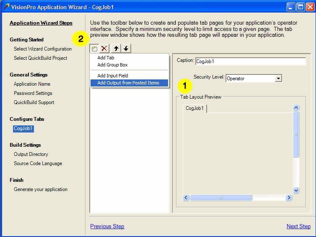Open Select Wizard Configuration step
The height and width of the screenshot is (237, 316).
[43, 49]
